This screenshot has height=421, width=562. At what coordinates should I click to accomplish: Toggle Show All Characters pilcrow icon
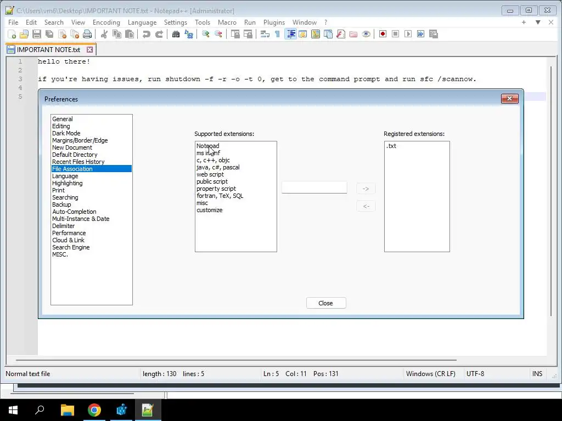click(277, 34)
